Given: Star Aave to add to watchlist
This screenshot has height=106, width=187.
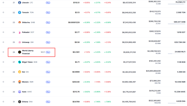Looking at the screenshot, I should (3, 92).
